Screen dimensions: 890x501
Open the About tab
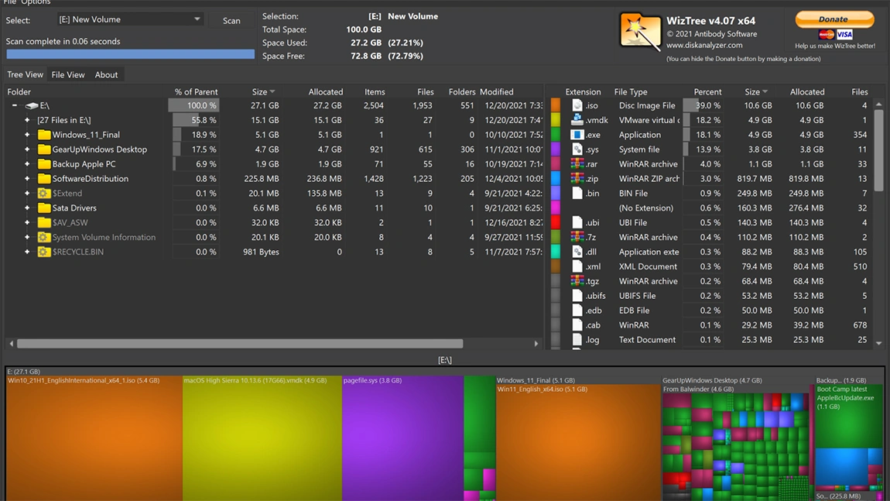106,75
